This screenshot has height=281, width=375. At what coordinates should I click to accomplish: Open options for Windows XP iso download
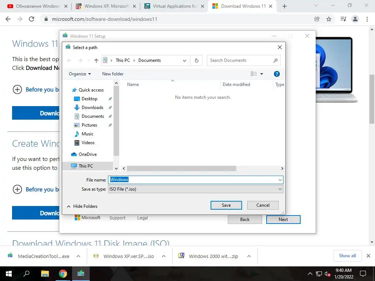click(164, 256)
